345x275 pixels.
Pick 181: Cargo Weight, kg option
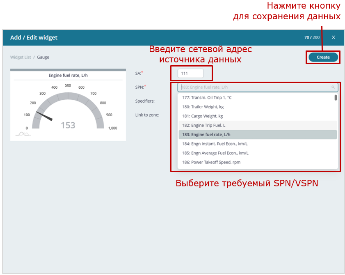tap(202, 116)
